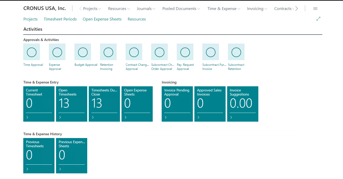Select the Budget Approval circle icon
Viewport: 343px width, 179px height.
pos(83,52)
